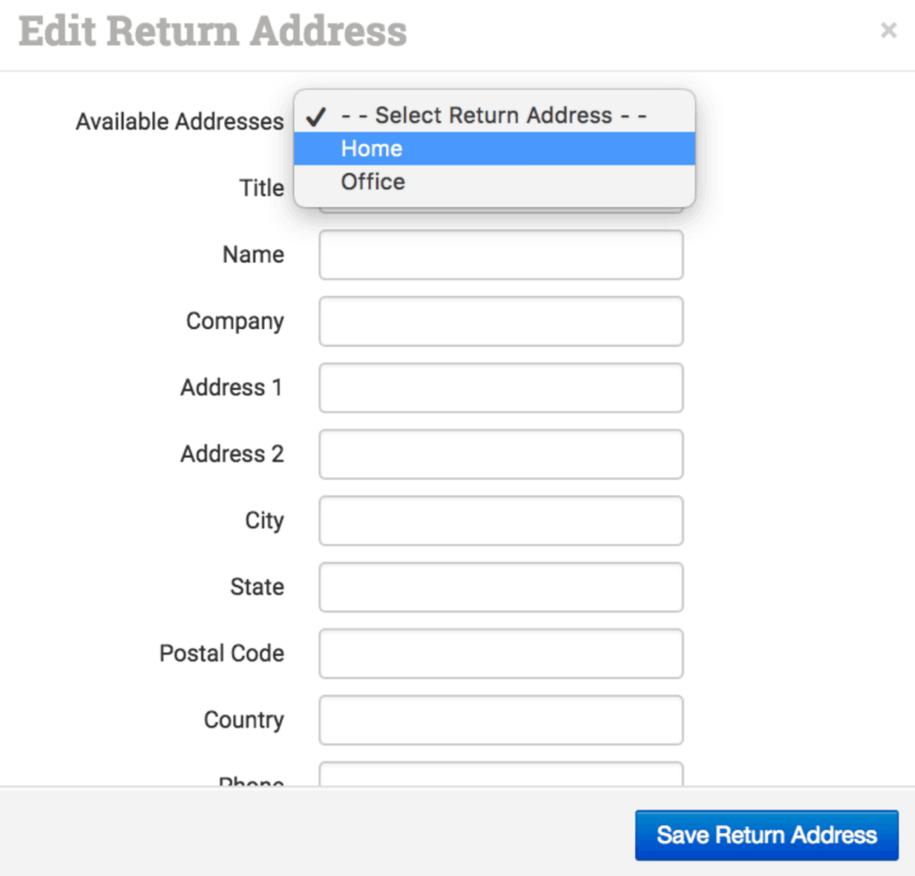Click the Country label text
Screen dimensions: 915x876
(243, 720)
